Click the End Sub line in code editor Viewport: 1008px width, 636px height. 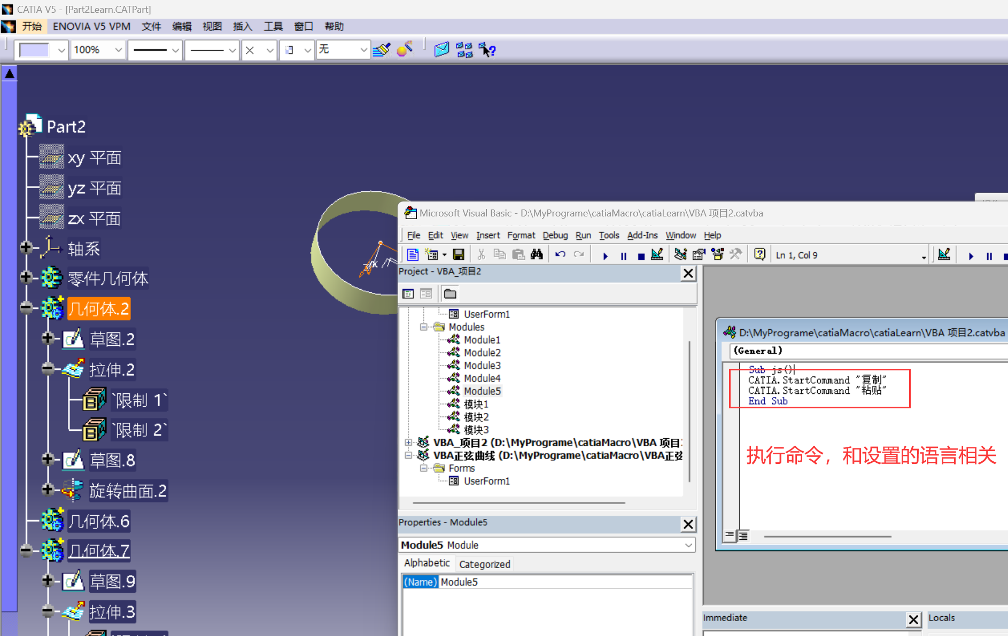pos(767,401)
